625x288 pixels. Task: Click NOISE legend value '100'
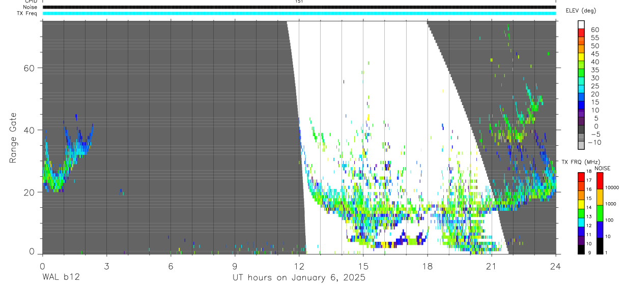[x=609, y=220]
